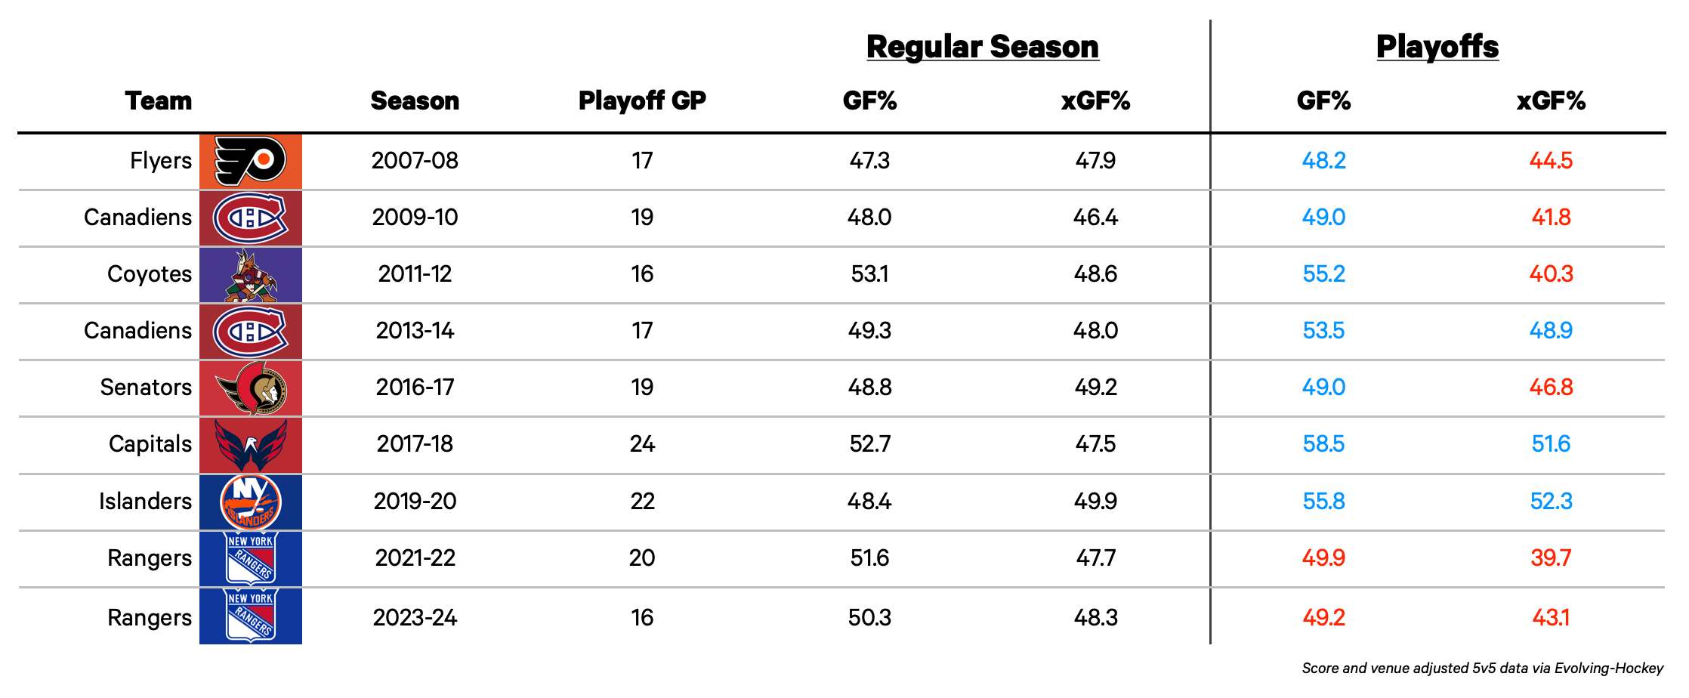
Task: Click the Senators team logo
Action: [251, 388]
